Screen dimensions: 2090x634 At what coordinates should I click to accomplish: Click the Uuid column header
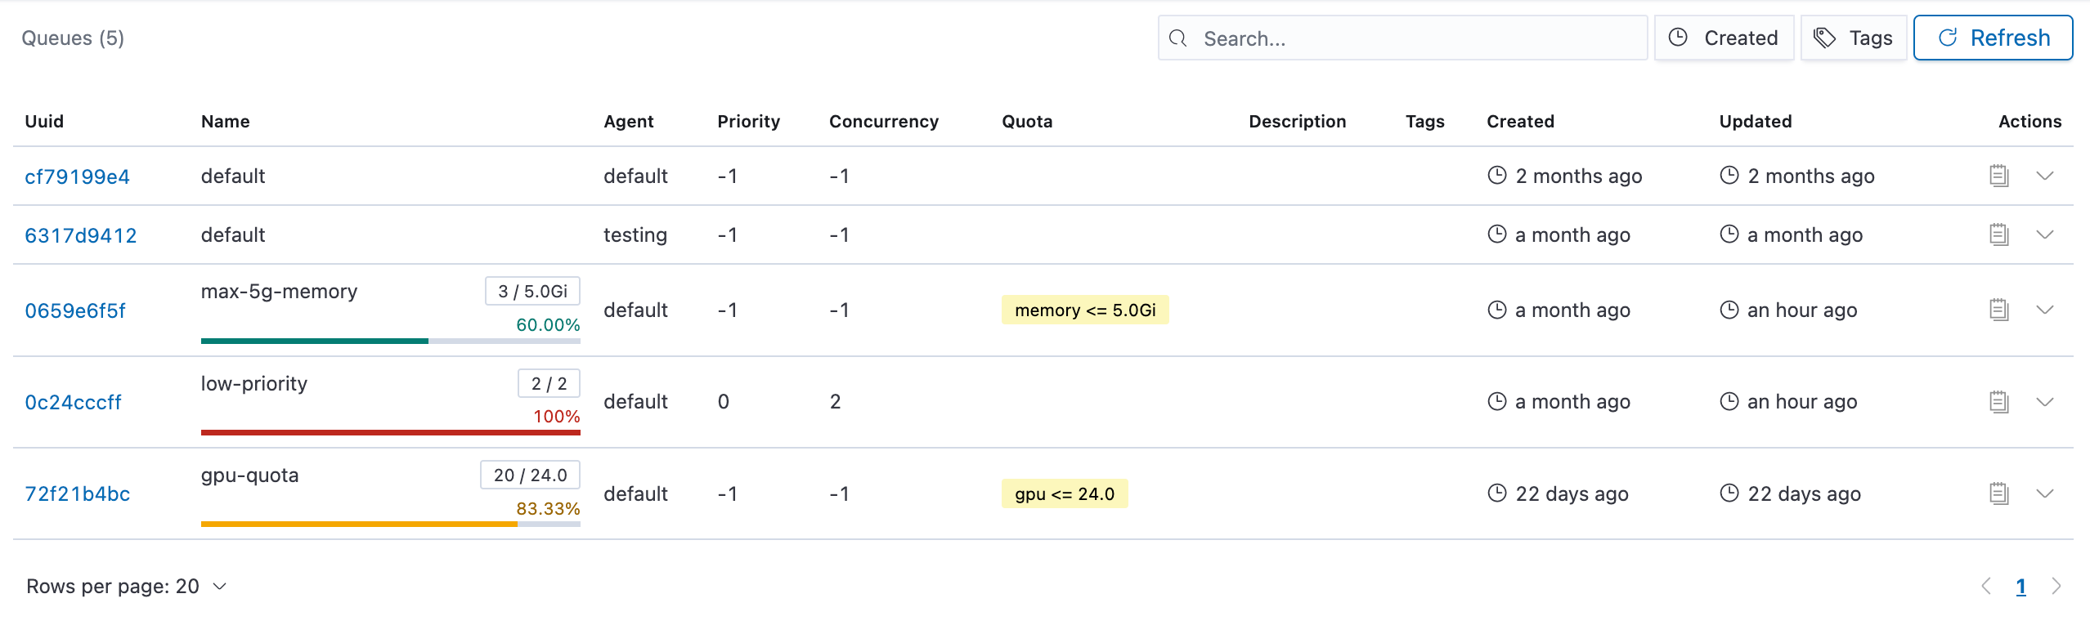tap(44, 121)
